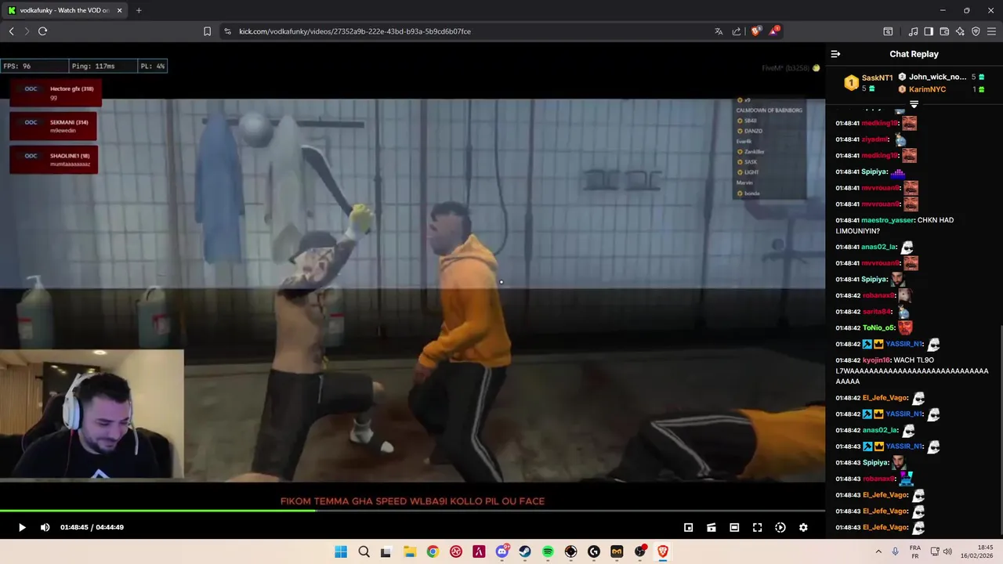
Task: Click "CHKN HAD LIMOUNIYIN?" chat message
Action: (x=895, y=226)
